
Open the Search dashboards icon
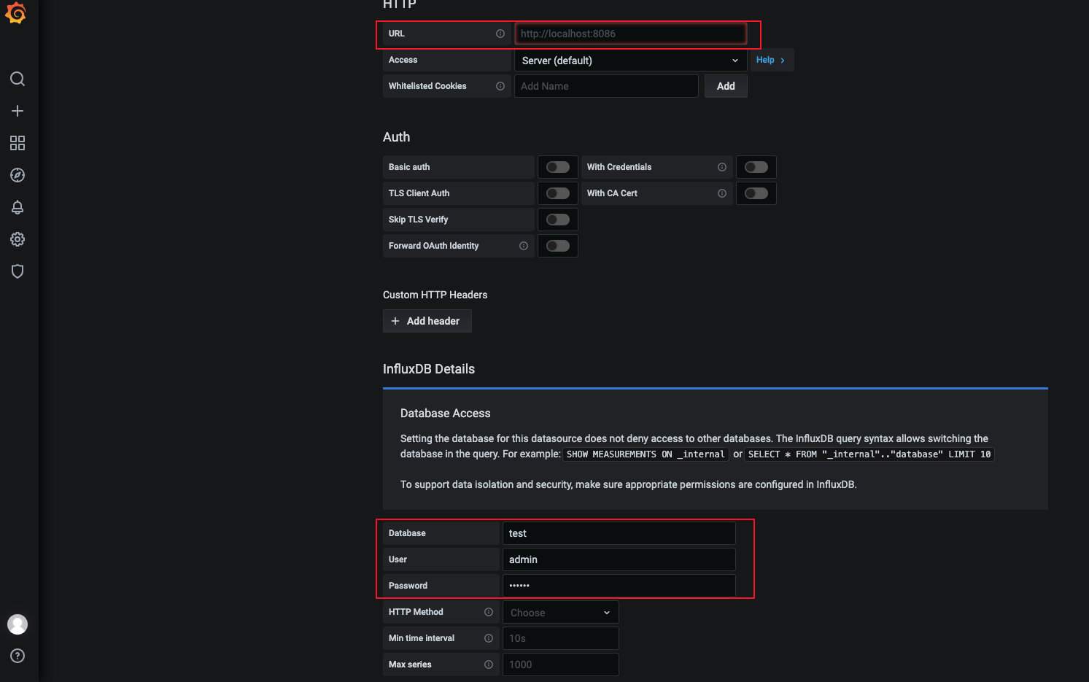pyautogui.click(x=18, y=79)
